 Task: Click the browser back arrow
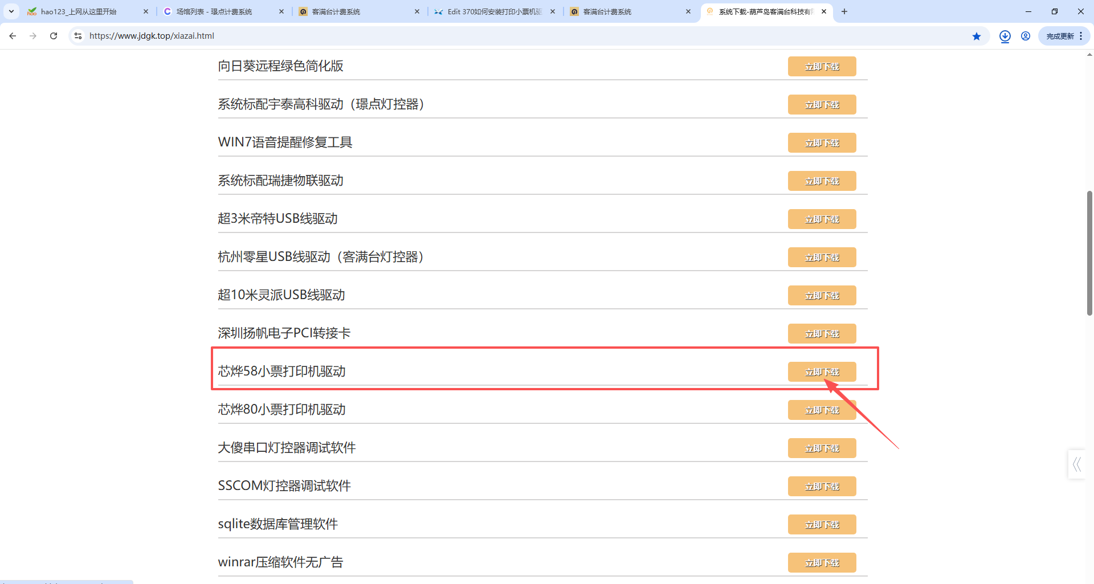(13, 36)
